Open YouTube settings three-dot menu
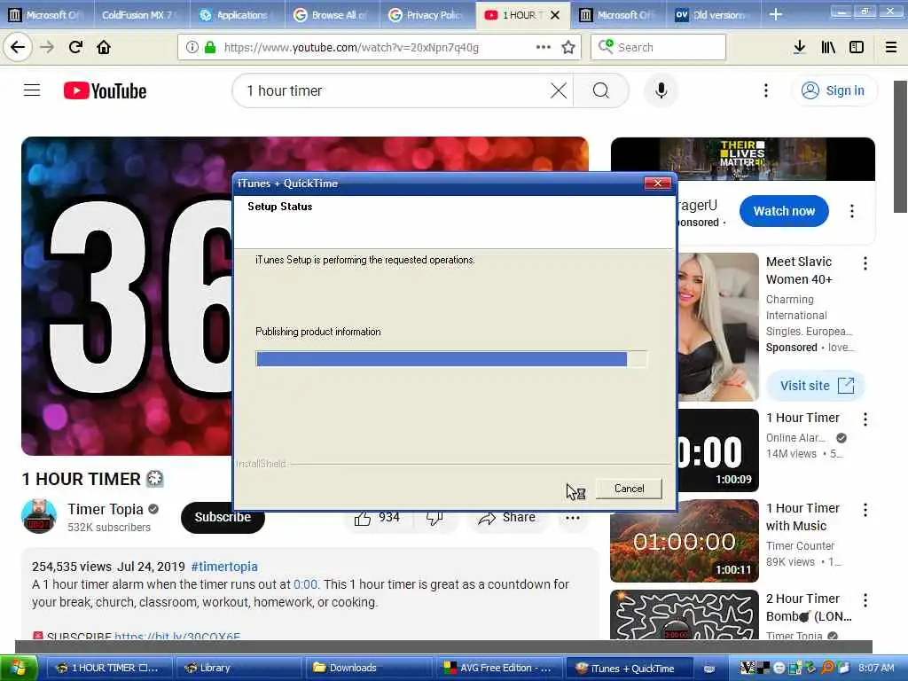 pos(765,90)
